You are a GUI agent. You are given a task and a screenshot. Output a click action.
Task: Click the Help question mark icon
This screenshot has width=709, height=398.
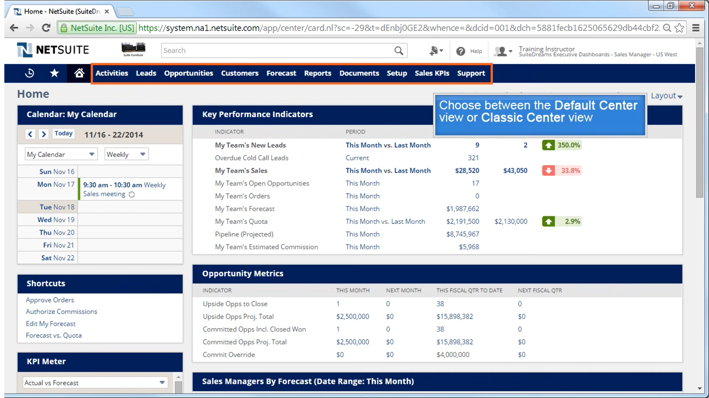pyautogui.click(x=460, y=51)
